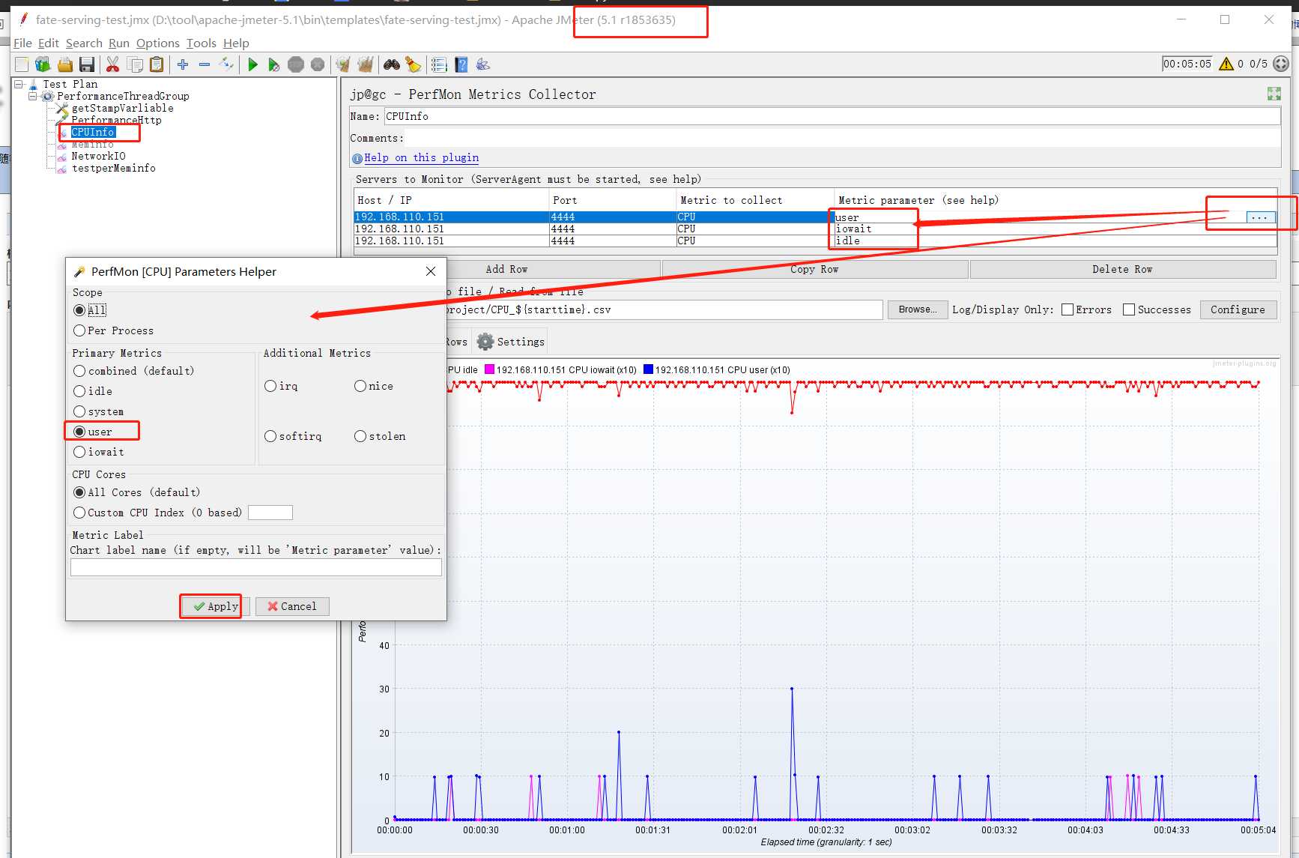Click the grey Stop icon
Image resolution: width=1299 pixels, height=858 pixels.
(296, 64)
